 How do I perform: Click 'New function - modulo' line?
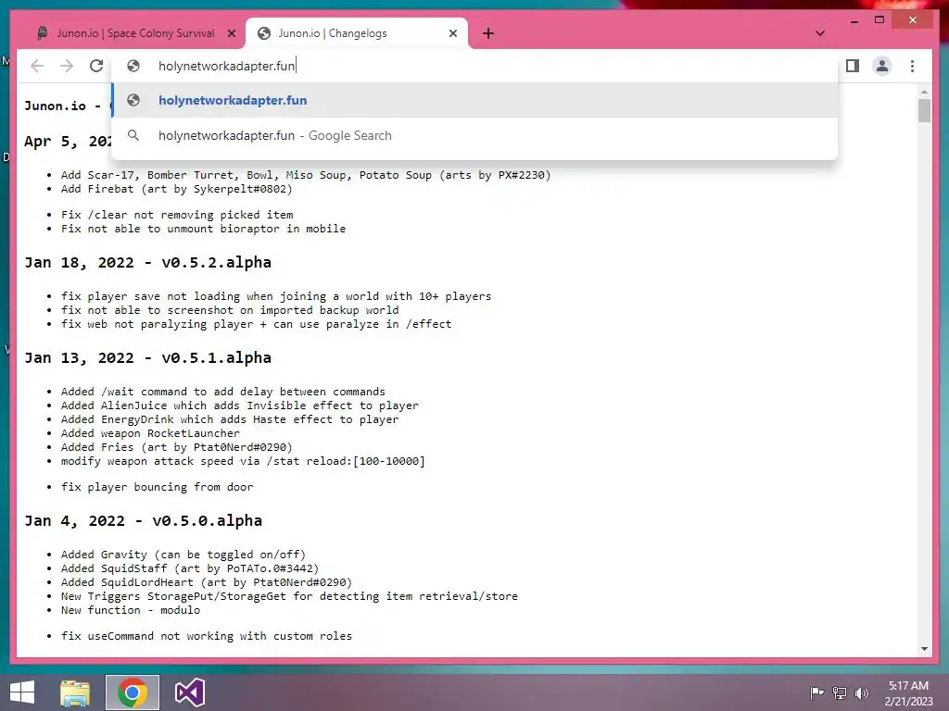pyautogui.click(x=130, y=610)
